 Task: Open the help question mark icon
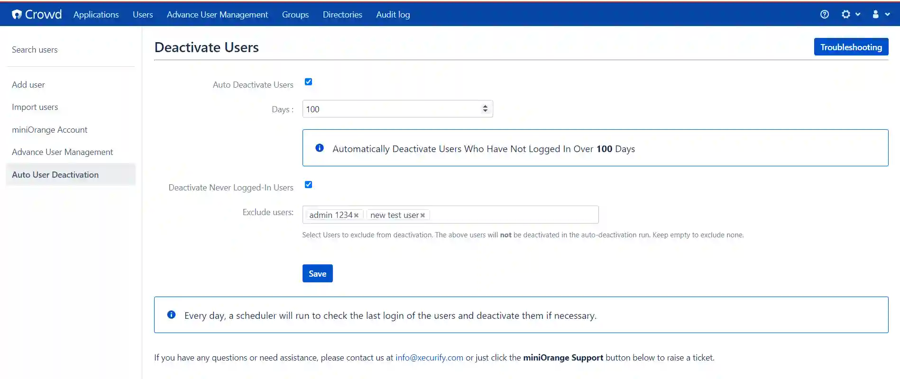(825, 14)
